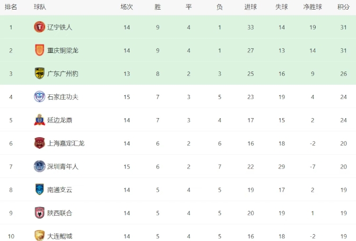Click the 大连鲲城 team logo
Viewport: 356px width, 241px height.
[x=39, y=235]
